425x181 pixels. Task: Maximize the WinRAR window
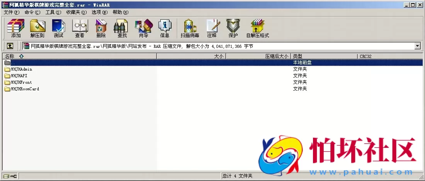413,5
